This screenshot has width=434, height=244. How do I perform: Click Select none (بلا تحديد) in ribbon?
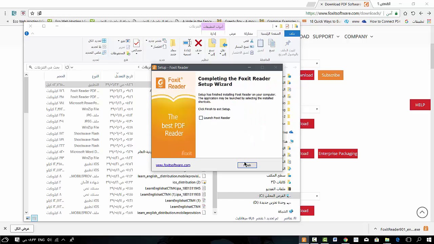coord(99,47)
